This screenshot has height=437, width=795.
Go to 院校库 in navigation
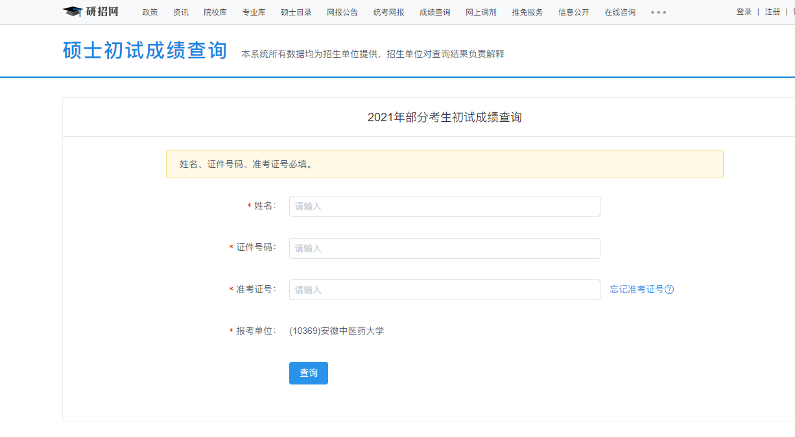(215, 12)
